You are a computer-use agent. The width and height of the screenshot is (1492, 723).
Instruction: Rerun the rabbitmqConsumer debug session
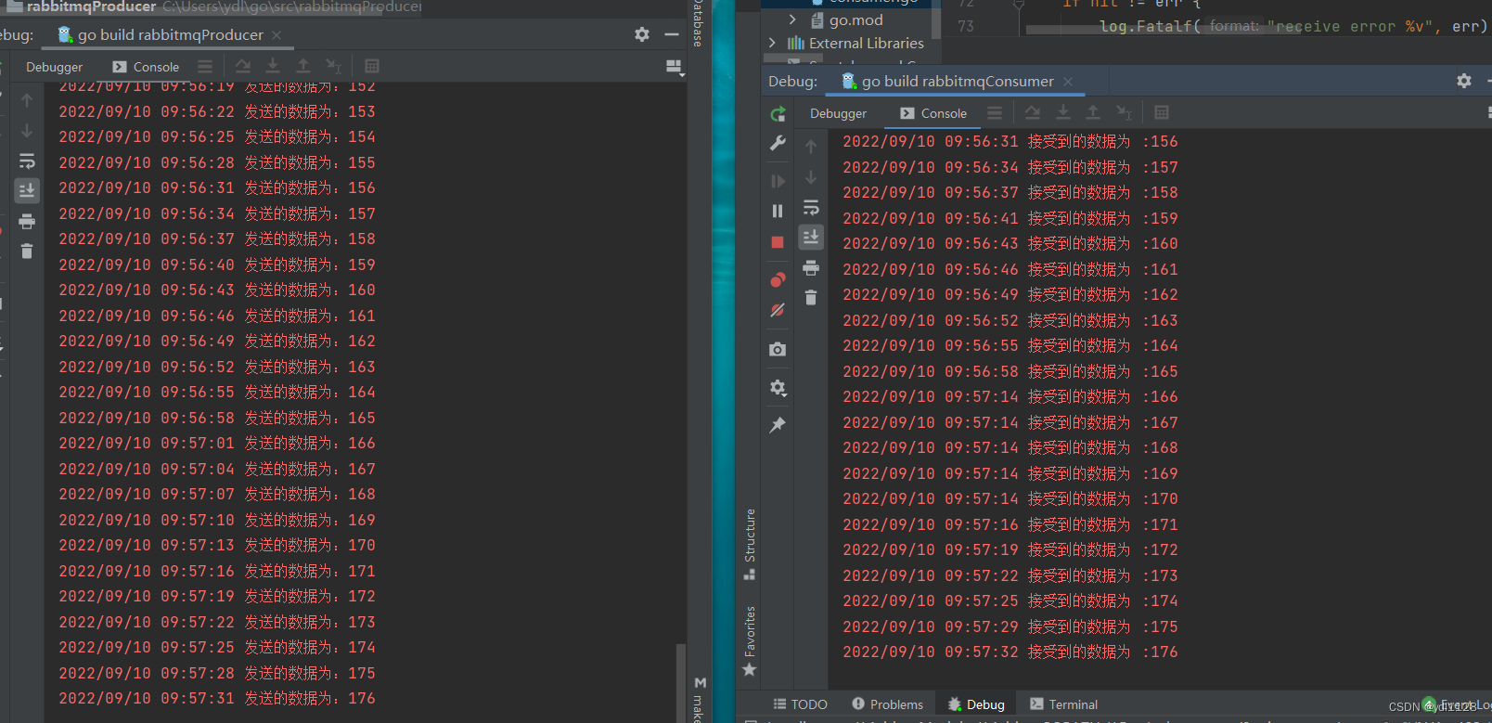click(778, 114)
